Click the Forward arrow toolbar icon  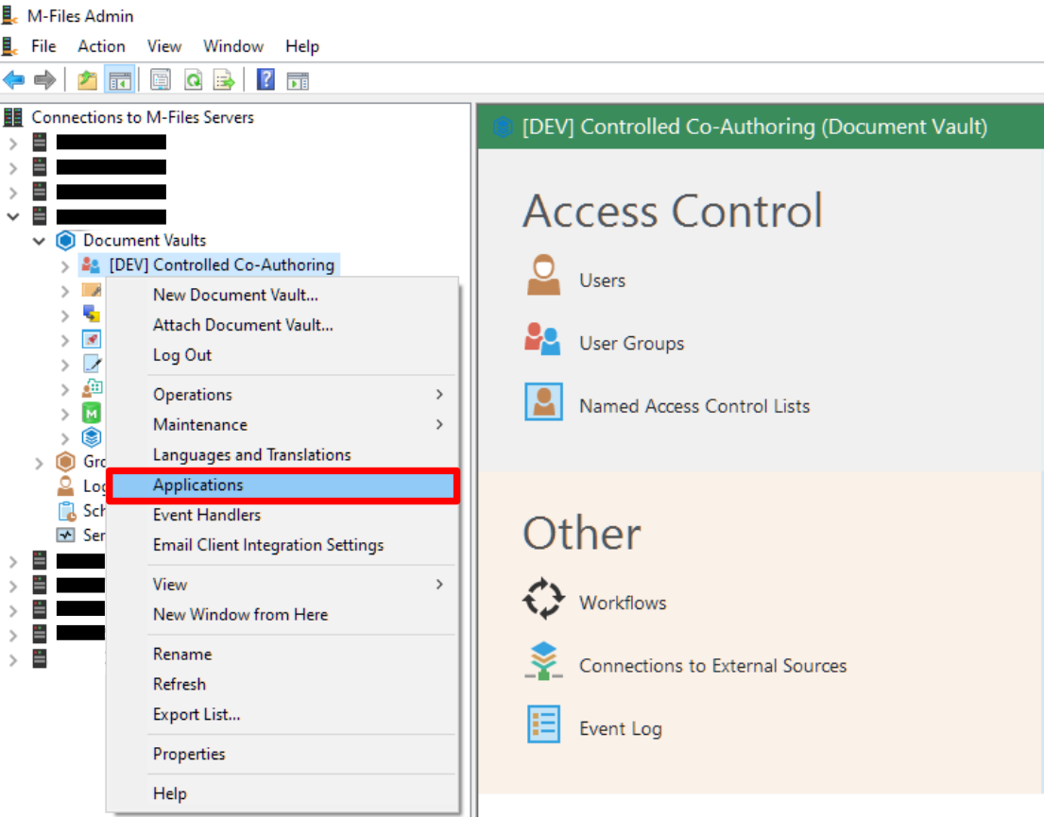tap(44, 80)
